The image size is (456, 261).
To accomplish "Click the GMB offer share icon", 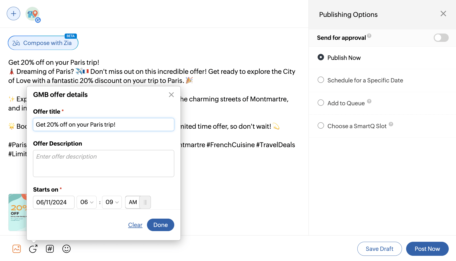I will click(x=33, y=249).
